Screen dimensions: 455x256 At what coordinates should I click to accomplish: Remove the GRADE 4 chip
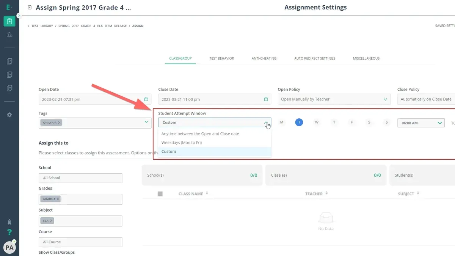click(x=58, y=199)
